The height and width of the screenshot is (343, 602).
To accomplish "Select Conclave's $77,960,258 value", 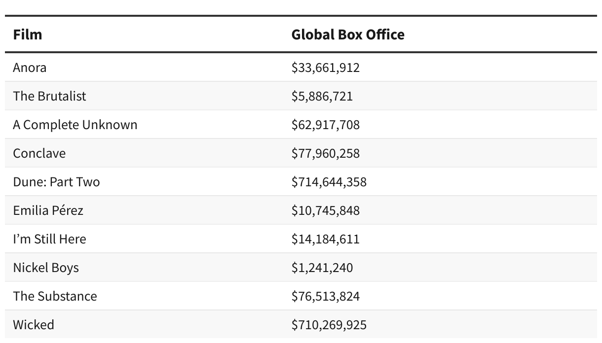I will 326,153.
